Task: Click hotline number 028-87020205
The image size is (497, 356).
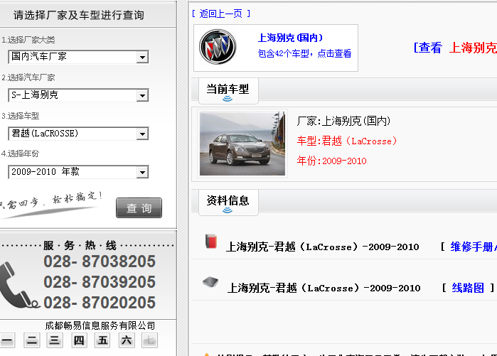Action: (x=100, y=303)
